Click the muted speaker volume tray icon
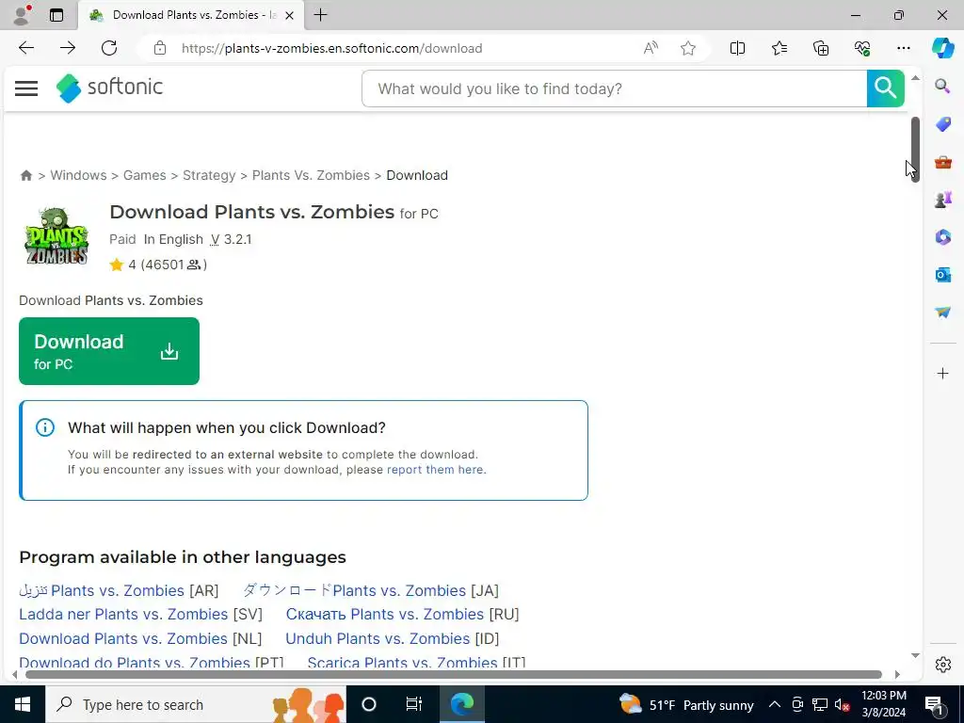The image size is (964, 723). coord(843,704)
